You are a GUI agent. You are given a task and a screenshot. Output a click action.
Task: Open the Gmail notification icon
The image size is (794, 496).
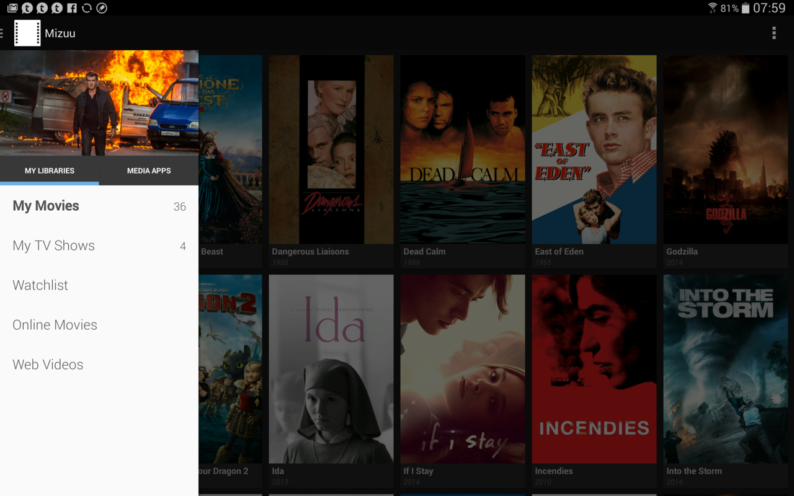[x=12, y=8]
